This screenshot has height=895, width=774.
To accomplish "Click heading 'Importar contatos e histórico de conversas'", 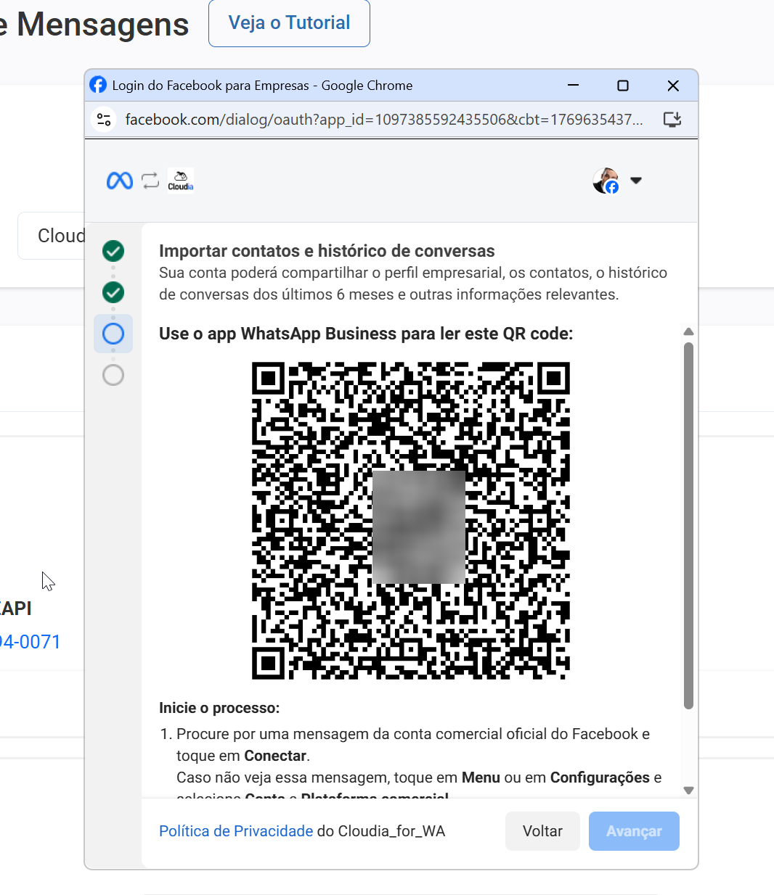I will [x=327, y=251].
